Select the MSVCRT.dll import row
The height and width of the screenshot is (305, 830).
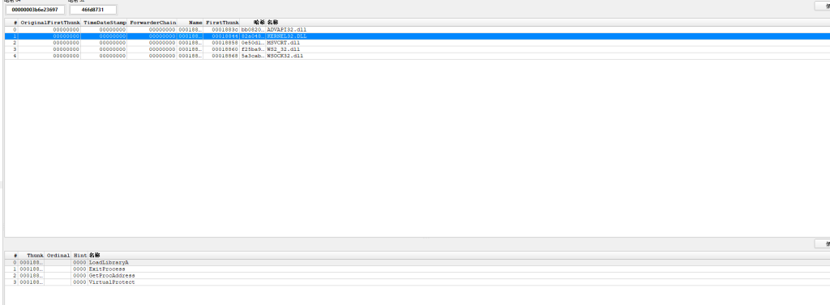click(x=417, y=43)
